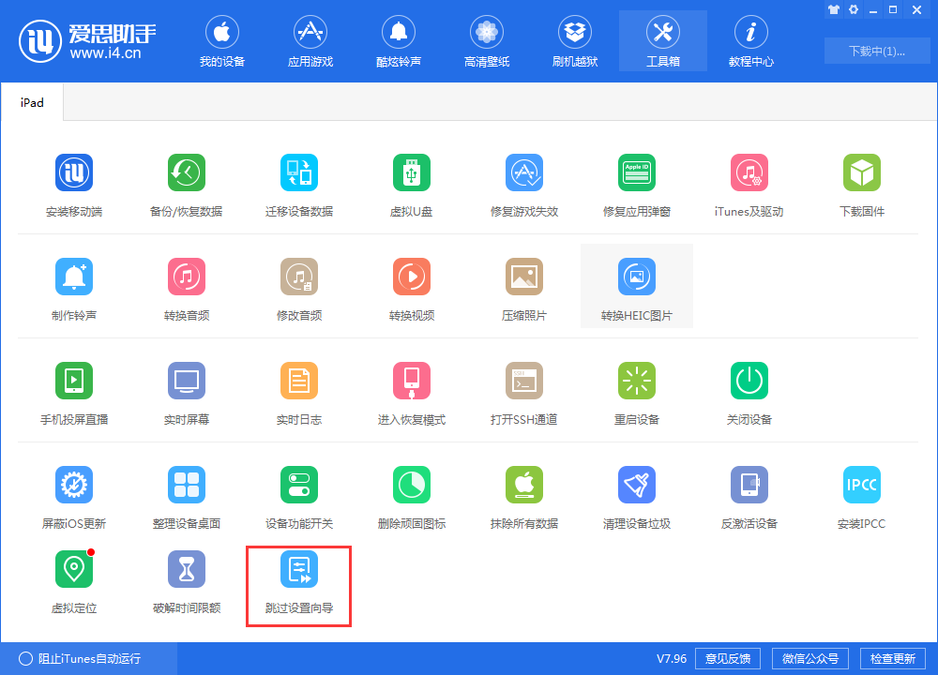The image size is (938, 675).
Task: Launch 实时屏幕 live screen viewer
Action: 187,390
